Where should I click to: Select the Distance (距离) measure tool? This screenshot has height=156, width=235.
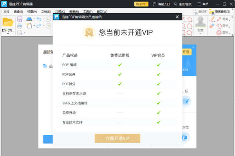tap(223, 19)
